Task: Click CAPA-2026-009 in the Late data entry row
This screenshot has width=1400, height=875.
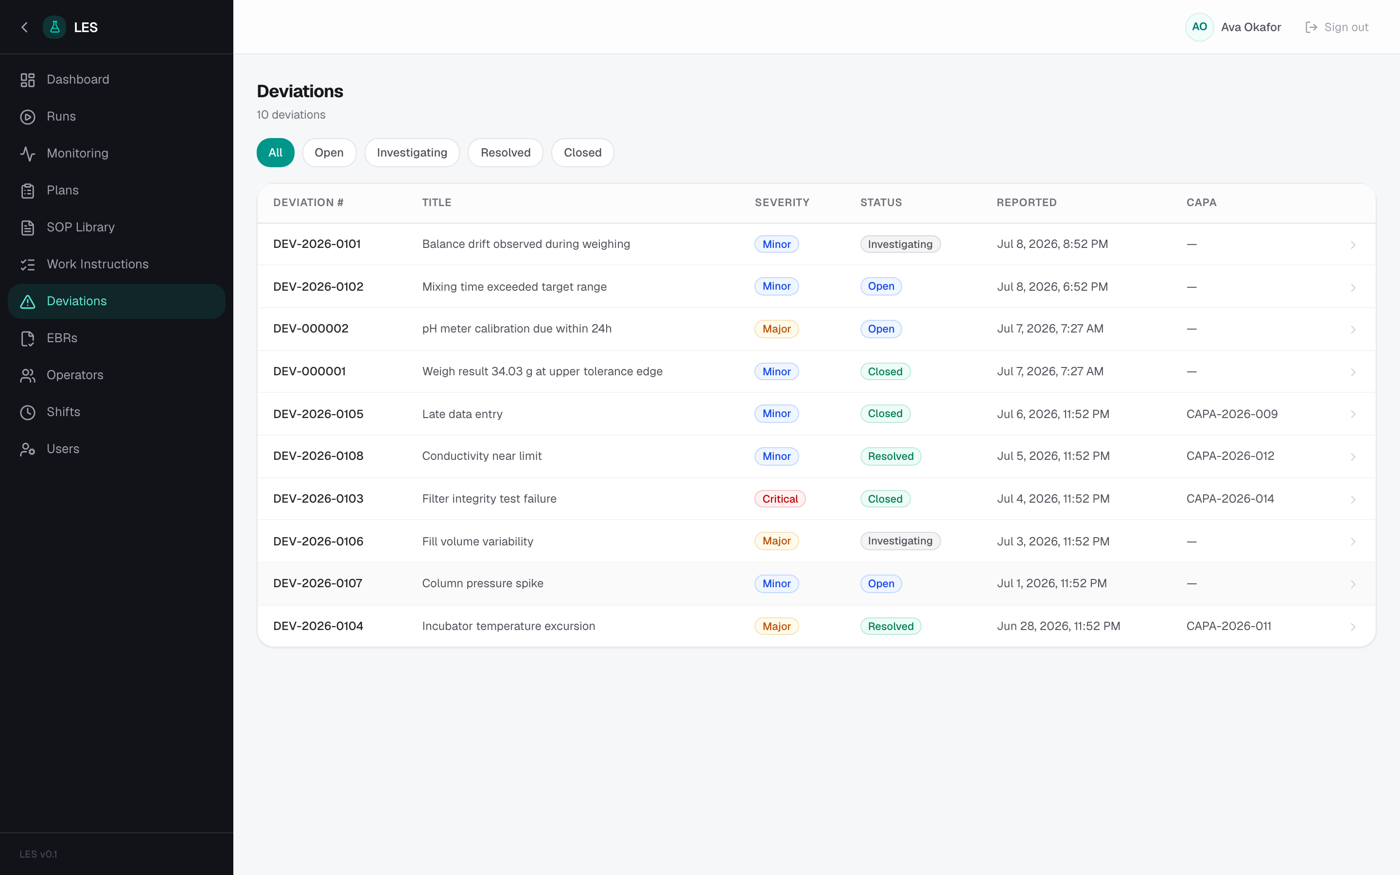Action: (x=1232, y=414)
